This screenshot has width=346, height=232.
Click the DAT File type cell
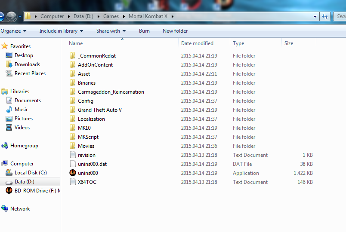242,164
